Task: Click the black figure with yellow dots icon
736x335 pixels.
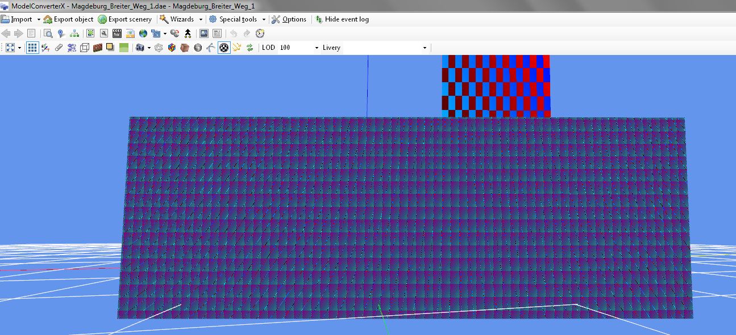Action: point(188,33)
